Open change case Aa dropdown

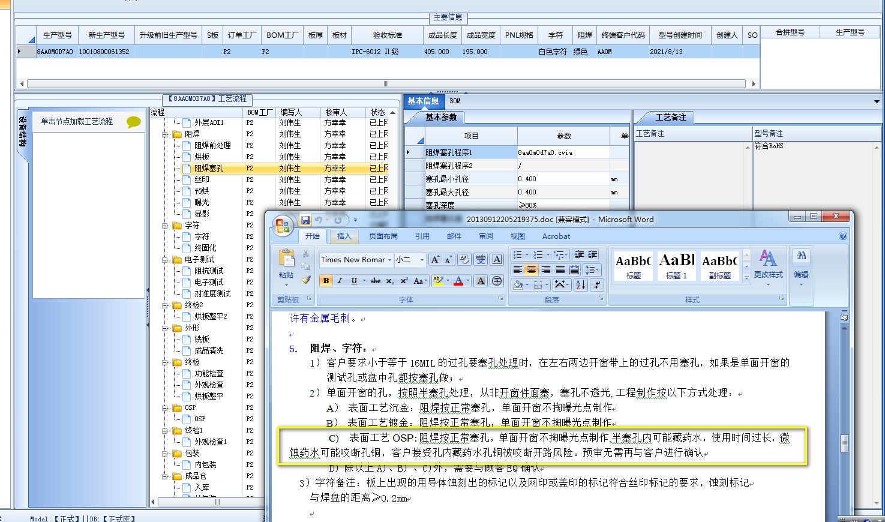coord(420,280)
